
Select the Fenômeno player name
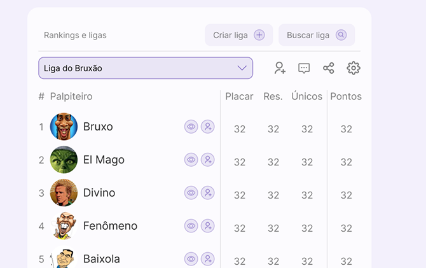[x=110, y=226]
